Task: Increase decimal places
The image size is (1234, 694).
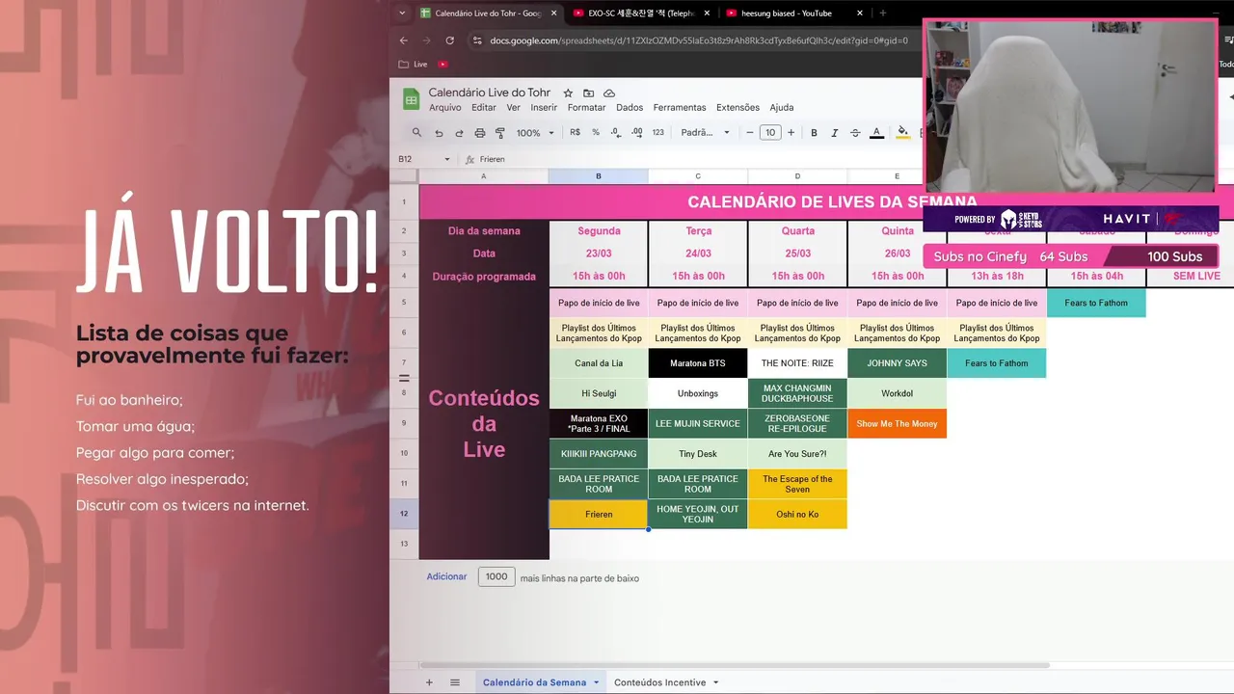Action: (636, 133)
